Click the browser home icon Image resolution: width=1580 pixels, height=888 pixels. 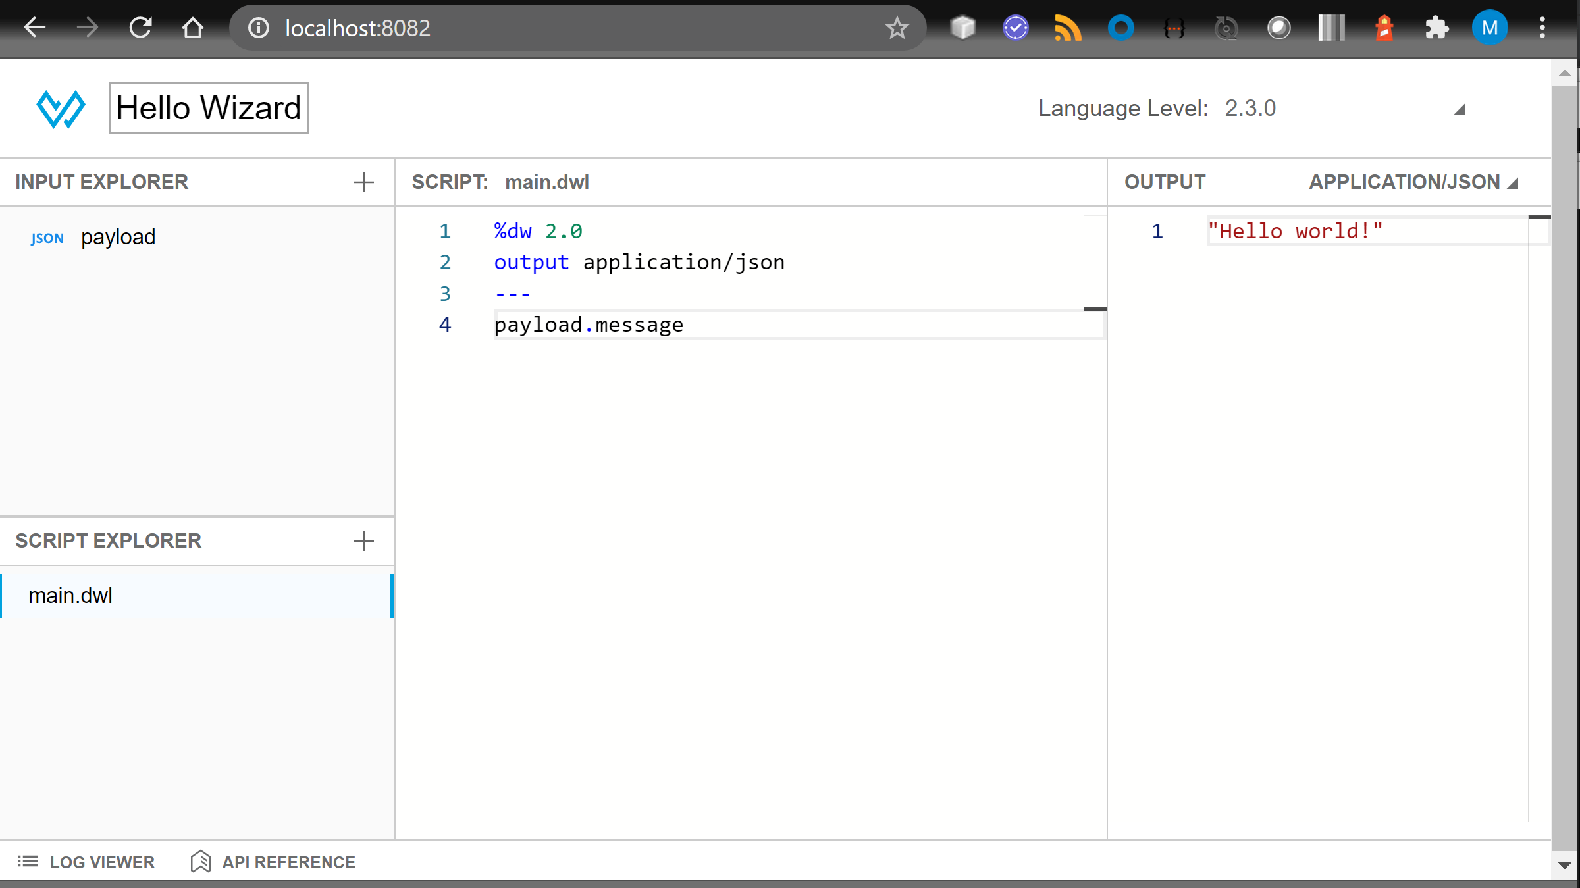[x=192, y=28]
